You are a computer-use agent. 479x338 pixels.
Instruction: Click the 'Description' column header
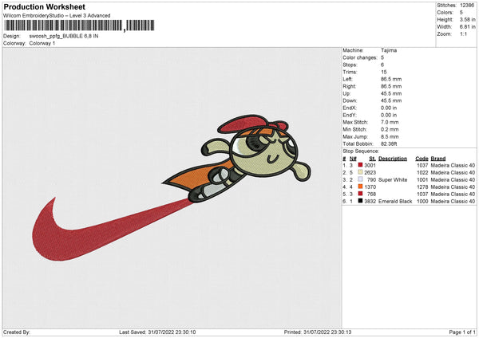tap(393, 159)
